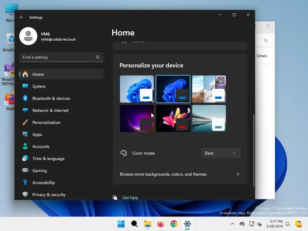Focus the Find a setting search box

point(61,57)
